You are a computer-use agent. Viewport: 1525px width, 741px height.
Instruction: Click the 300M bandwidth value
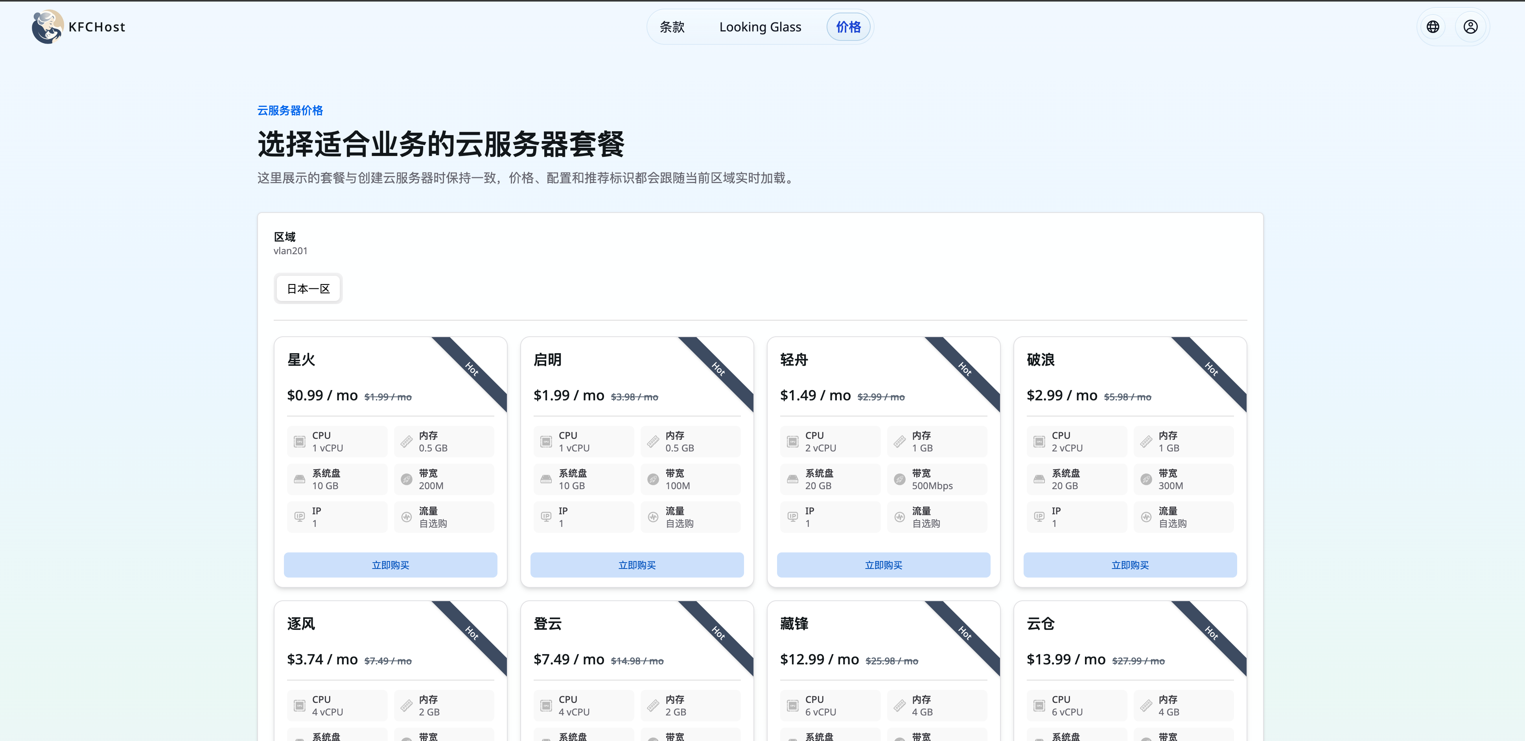click(1171, 486)
